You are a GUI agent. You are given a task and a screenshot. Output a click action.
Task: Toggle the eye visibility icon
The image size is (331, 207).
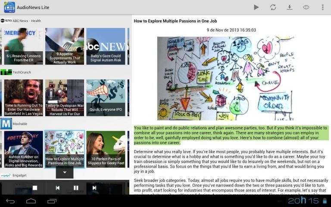point(306,7)
